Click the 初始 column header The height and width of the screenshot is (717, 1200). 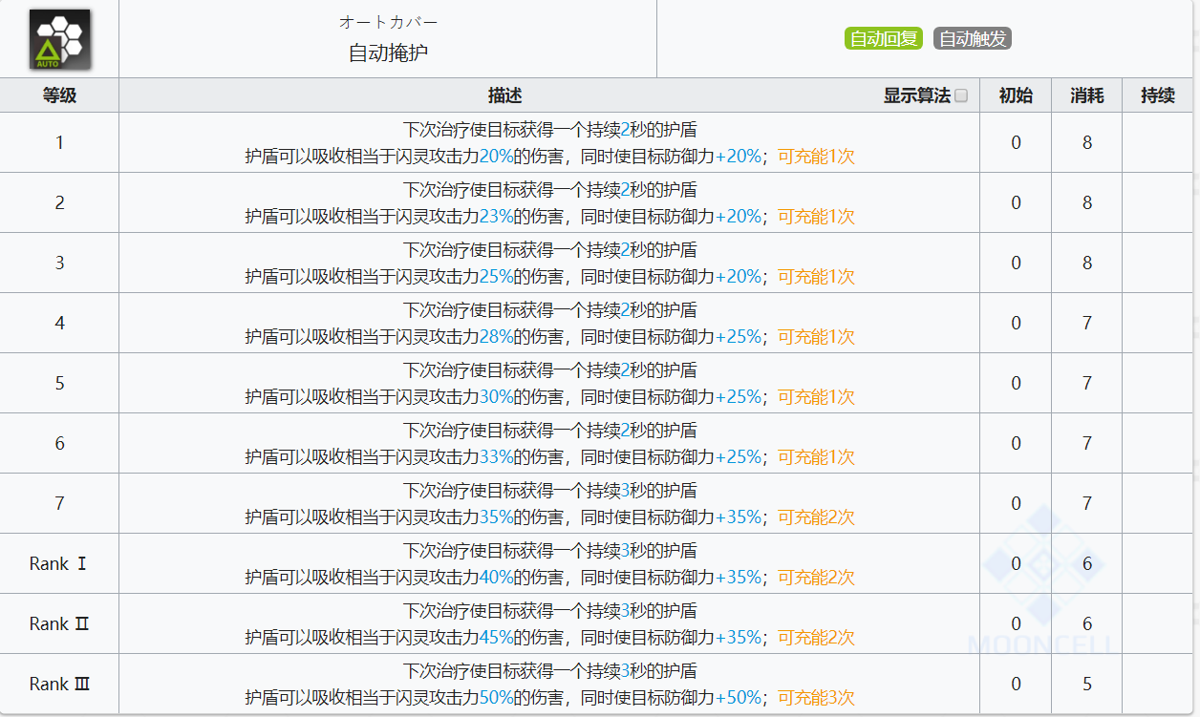(1016, 95)
